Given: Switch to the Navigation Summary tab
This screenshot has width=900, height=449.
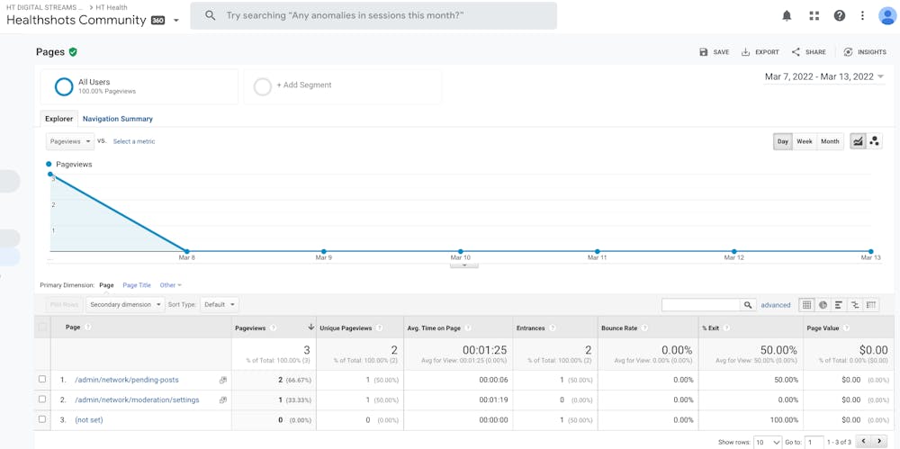Looking at the screenshot, I should click(x=118, y=119).
